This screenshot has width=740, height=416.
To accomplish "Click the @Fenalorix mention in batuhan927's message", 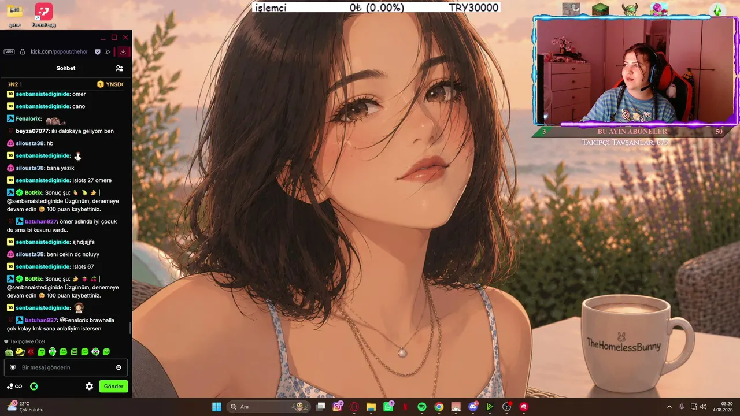I will pos(75,320).
